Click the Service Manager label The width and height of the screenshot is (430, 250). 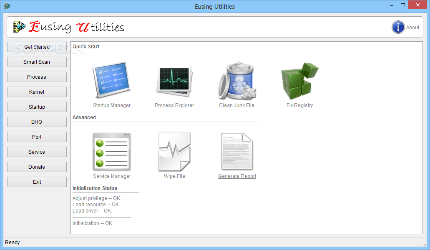coord(112,176)
